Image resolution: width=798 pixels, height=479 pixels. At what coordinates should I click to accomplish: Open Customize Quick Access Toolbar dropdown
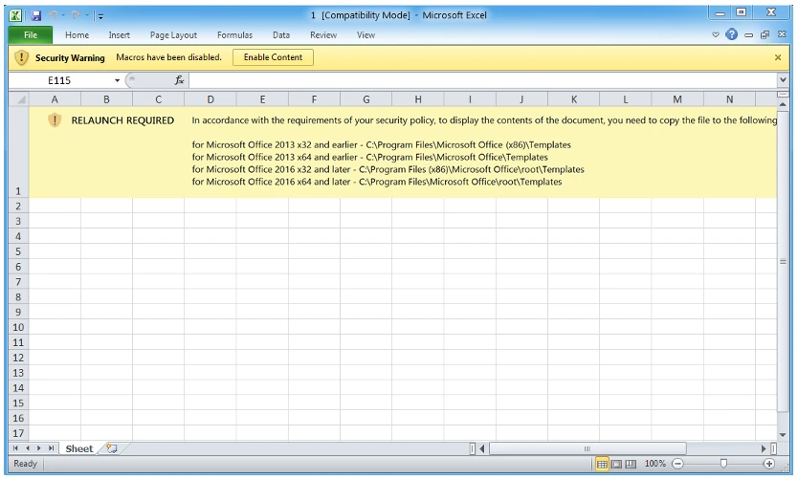point(100,15)
